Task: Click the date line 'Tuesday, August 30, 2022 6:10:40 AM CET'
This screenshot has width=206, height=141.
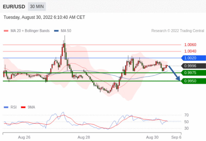Action: click(44, 17)
